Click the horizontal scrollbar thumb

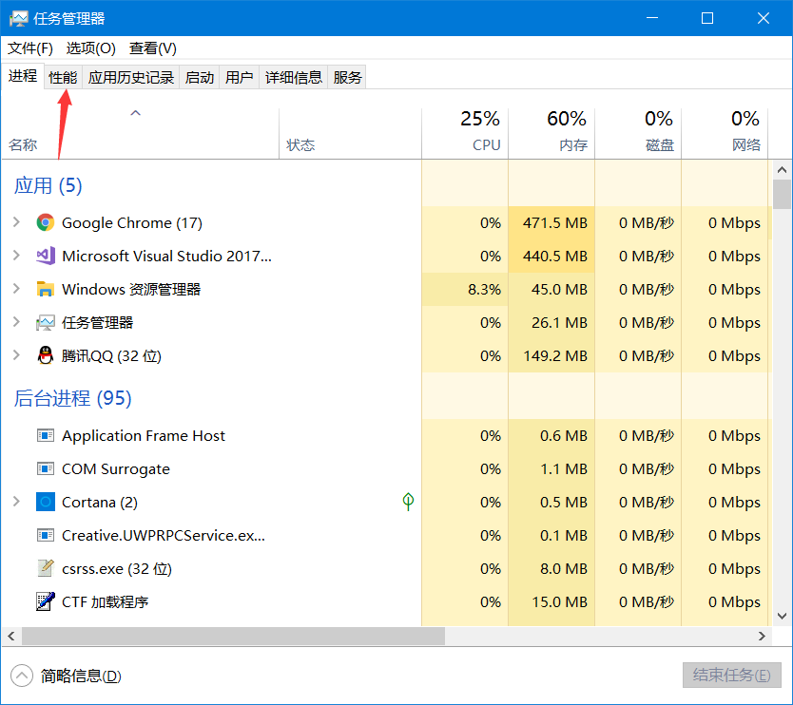coord(233,637)
